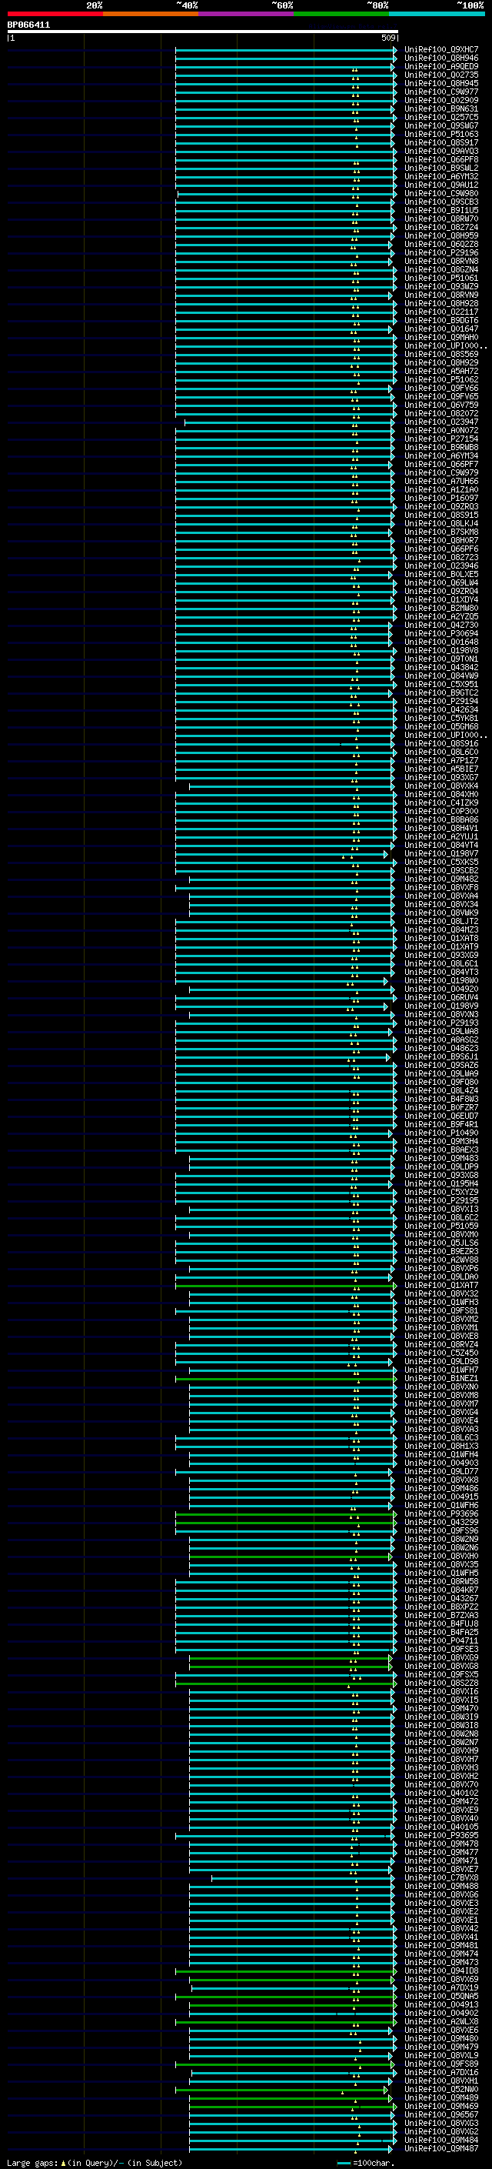Image resolution: width=492 pixels, height=2169 pixels.
Task: Select the UniRef100_Q66PF8 label
Action: tap(440, 160)
